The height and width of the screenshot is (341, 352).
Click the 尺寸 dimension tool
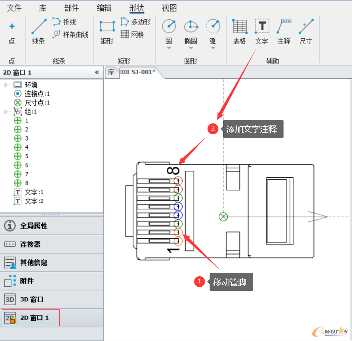(x=306, y=32)
